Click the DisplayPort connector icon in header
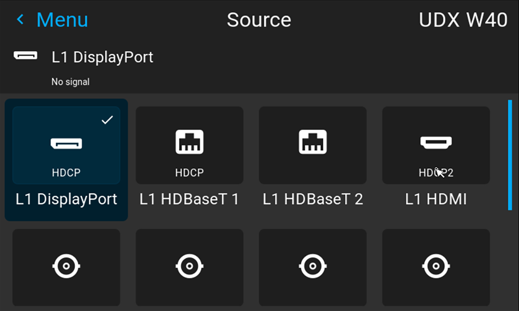The image size is (519, 311). [25, 55]
